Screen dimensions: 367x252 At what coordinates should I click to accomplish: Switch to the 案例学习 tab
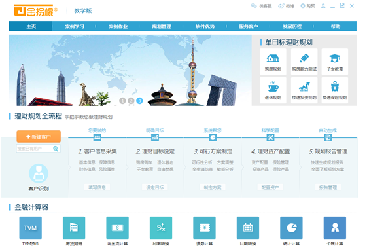point(75,26)
